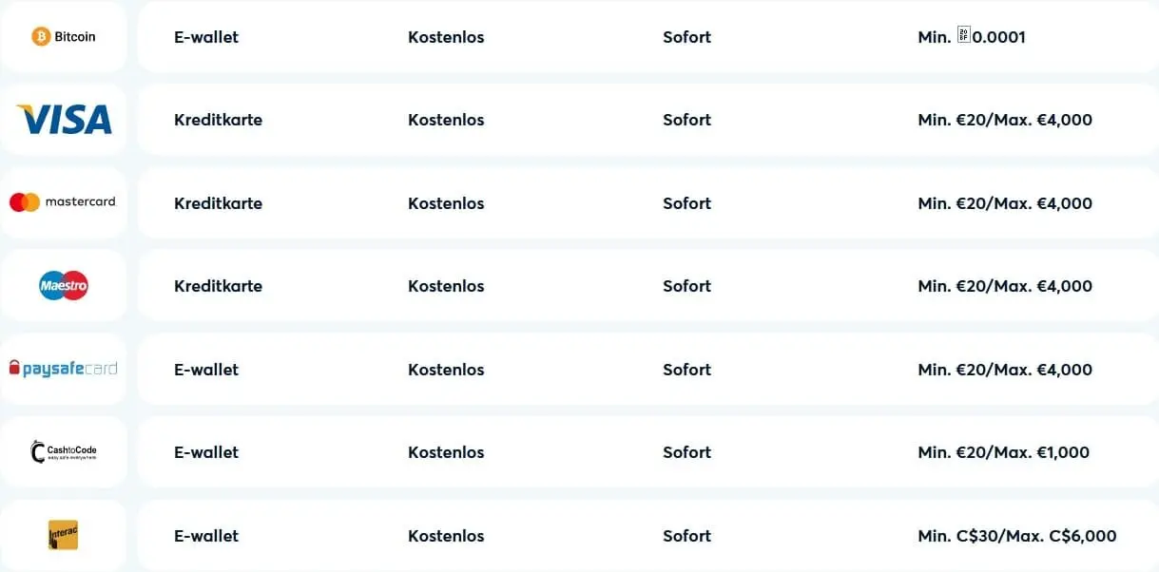The image size is (1159, 572).
Task: Select Kreditkarte text in mastercard row
Action: (218, 203)
